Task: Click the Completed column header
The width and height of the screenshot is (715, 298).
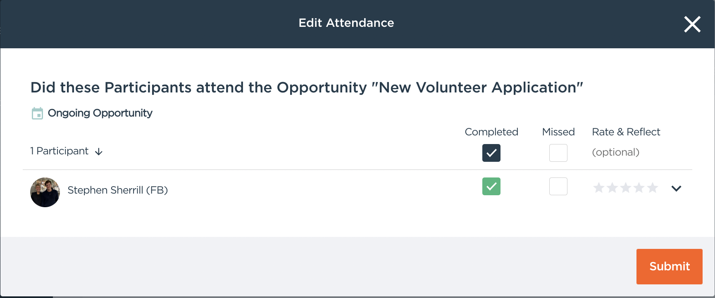Action: tap(491, 132)
